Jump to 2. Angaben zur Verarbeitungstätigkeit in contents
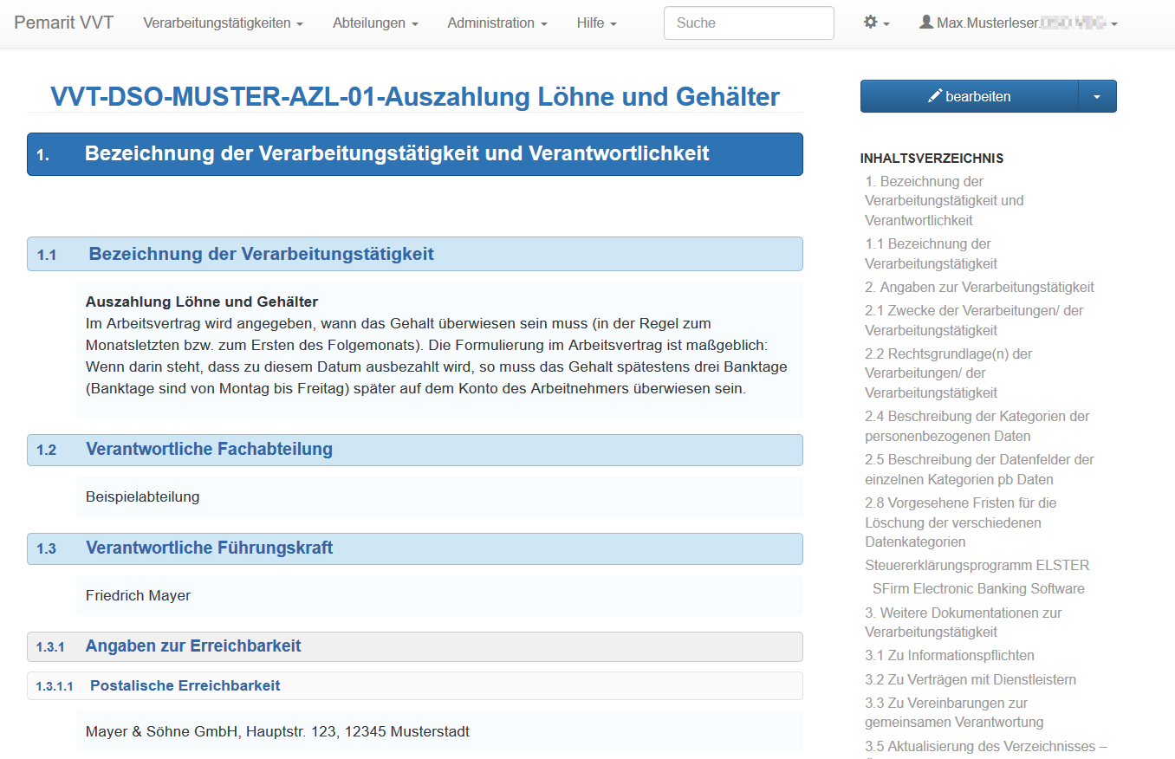The width and height of the screenshot is (1175, 759). (979, 287)
